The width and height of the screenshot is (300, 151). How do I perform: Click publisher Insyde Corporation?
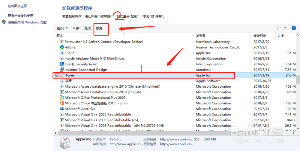point(211,58)
